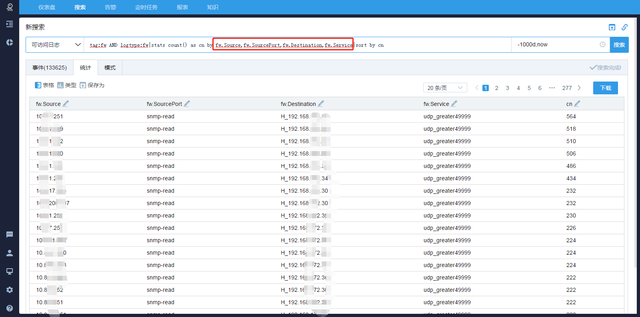Open the help question mark icon in sidebar
Image resolution: width=640 pixels, height=317 pixels.
point(10,308)
